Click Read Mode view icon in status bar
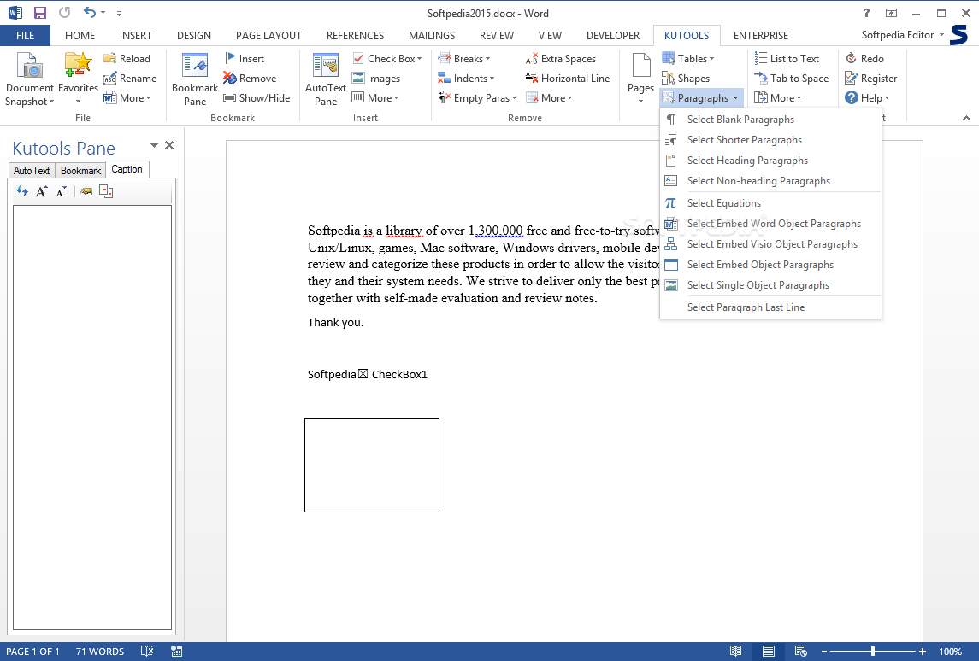The width and height of the screenshot is (979, 661). click(x=736, y=651)
